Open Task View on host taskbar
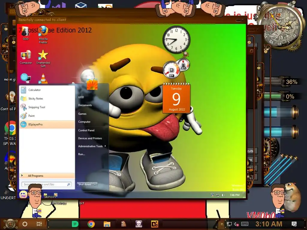The height and width of the screenshot is (230, 307). (39, 224)
